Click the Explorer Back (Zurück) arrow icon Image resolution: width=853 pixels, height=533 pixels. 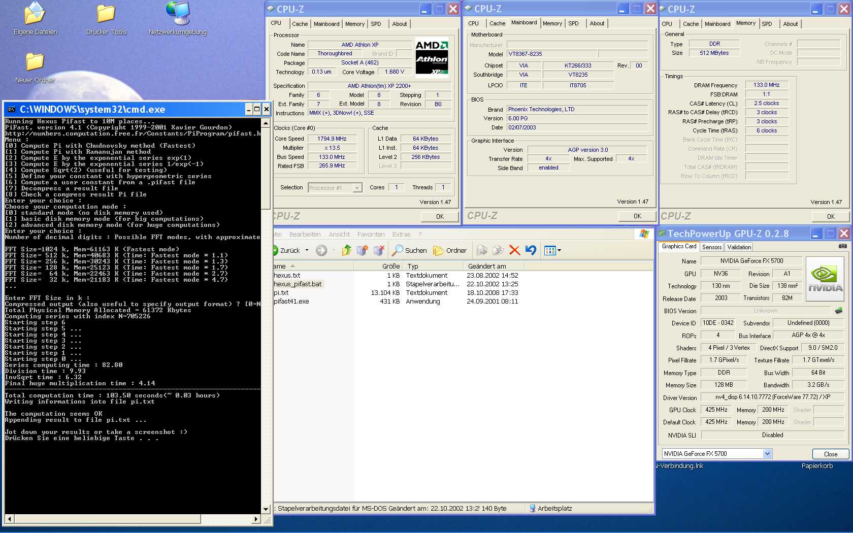click(276, 250)
